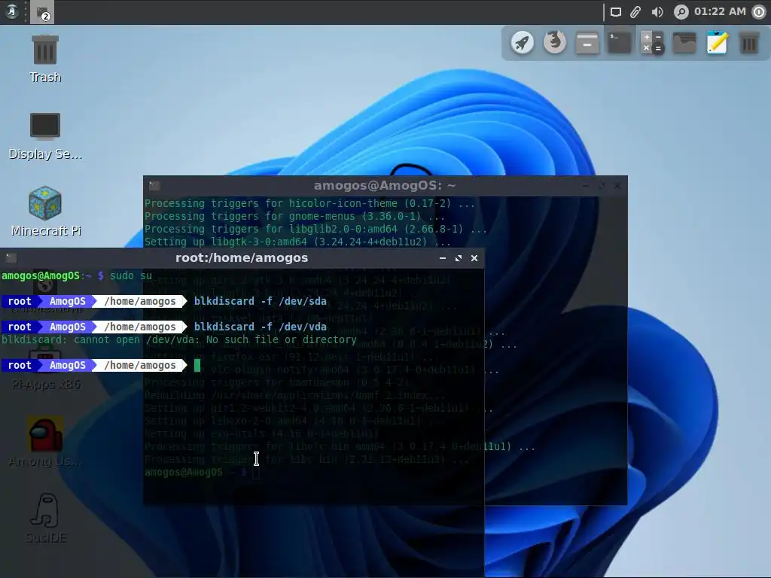Open the display tray icon in panel
771x578 pixels.
616,12
